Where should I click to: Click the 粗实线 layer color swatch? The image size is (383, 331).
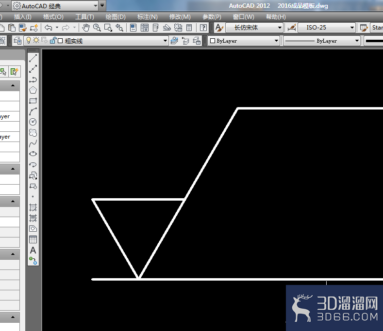pos(60,41)
